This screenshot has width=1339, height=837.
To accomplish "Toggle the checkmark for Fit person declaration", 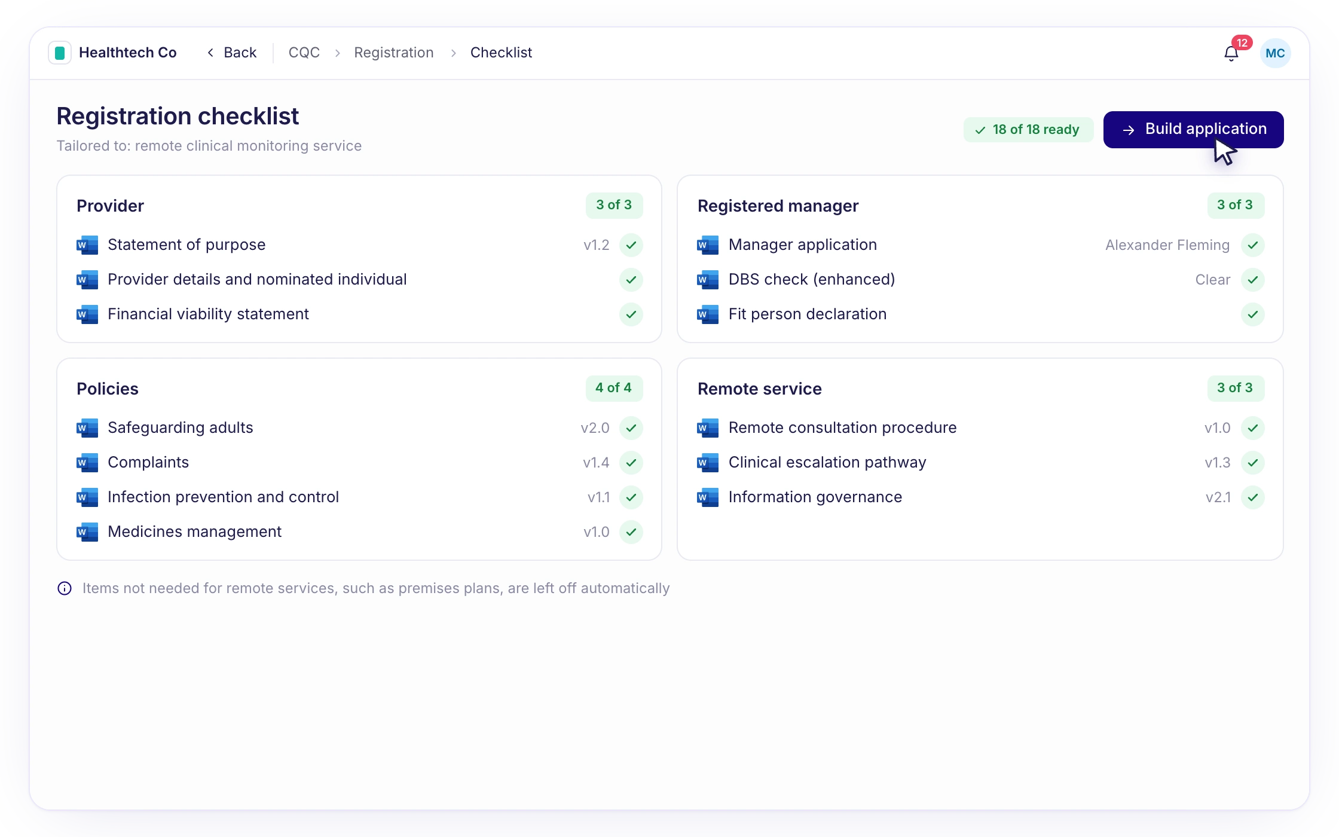I will [x=1252, y=314].
